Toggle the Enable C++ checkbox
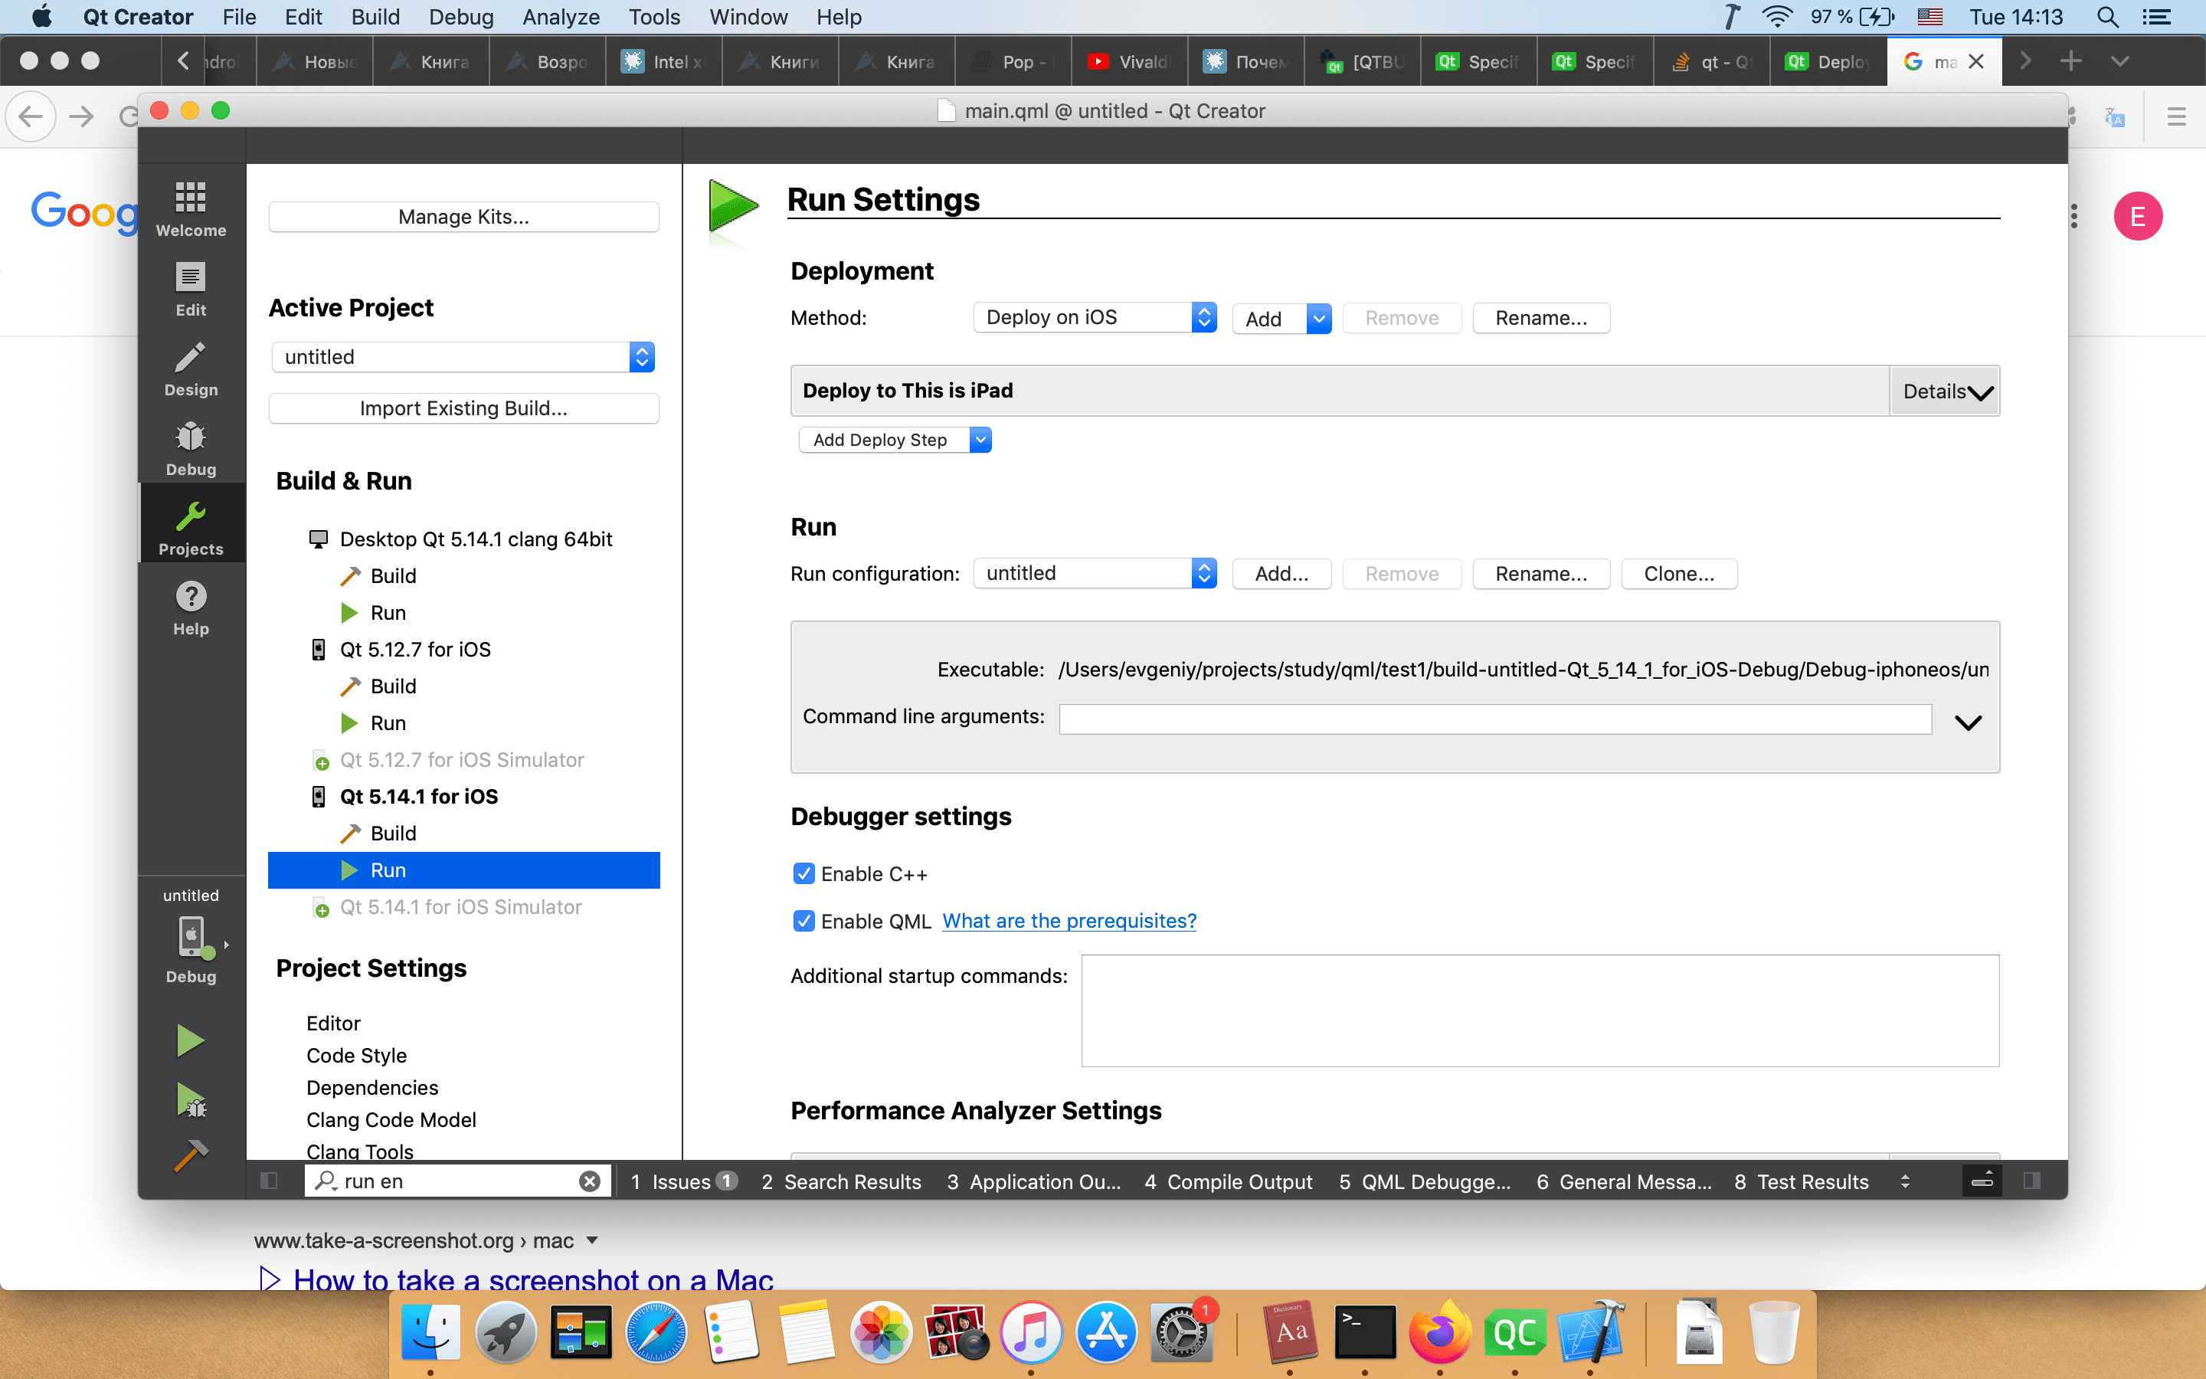Viewport: 2206px width, 1379px height. pos(803,873)
